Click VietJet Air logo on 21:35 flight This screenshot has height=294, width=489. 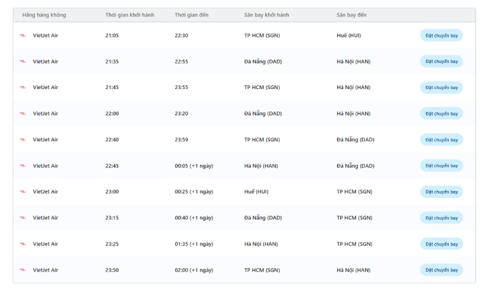(x=23, y=62)
